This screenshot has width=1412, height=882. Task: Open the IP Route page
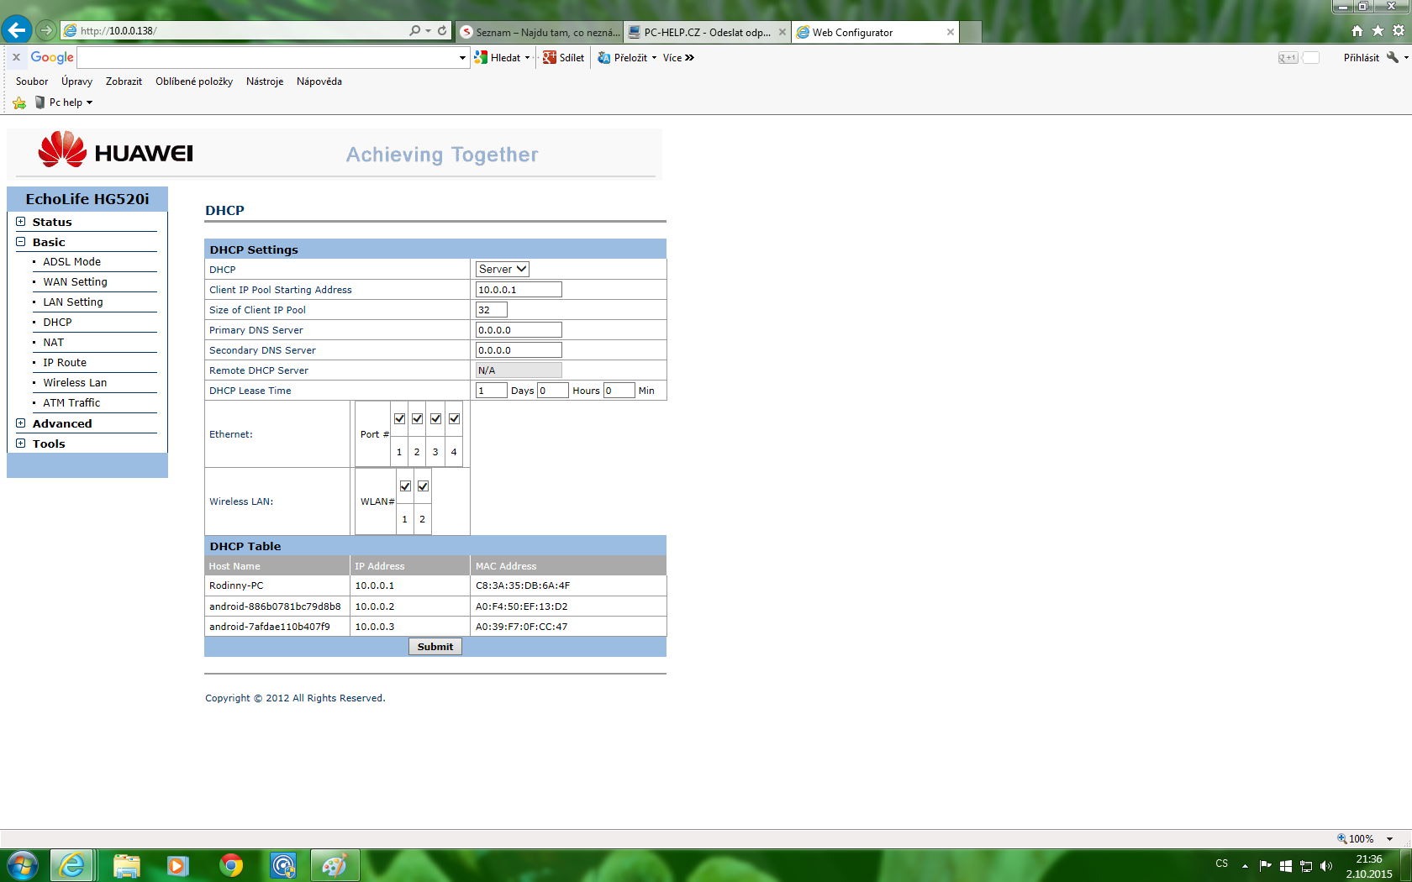(65, 363)
